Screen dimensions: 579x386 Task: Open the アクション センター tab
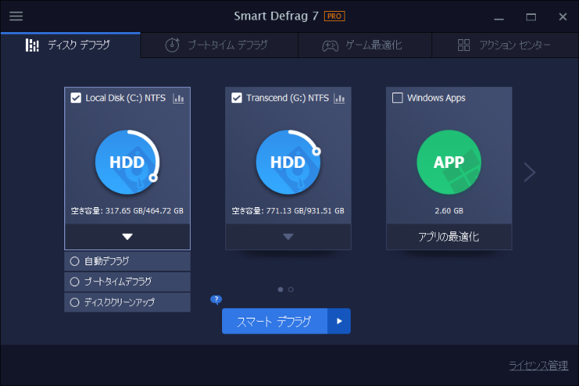(x=504, y=45)
